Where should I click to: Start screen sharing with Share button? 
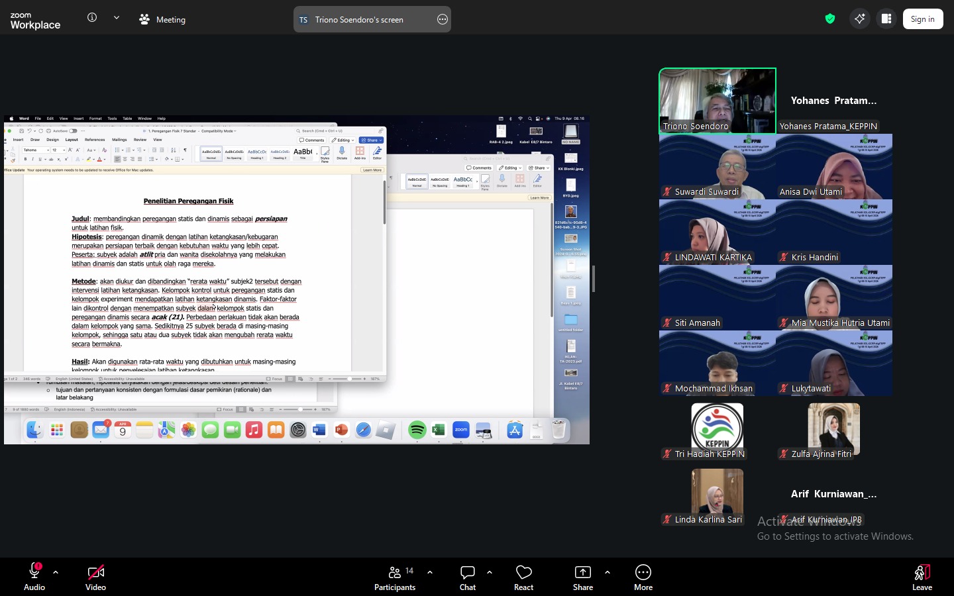point(583,577)
